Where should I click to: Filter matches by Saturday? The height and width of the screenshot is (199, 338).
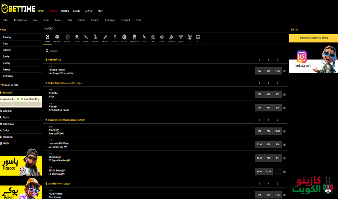click(x=7, y=50)
